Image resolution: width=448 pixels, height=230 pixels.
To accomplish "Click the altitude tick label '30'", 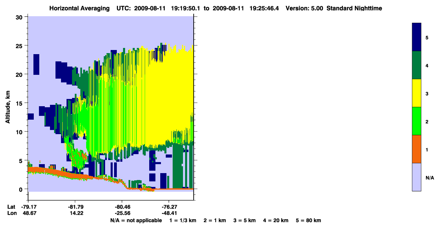I will (x=20, y=17).
